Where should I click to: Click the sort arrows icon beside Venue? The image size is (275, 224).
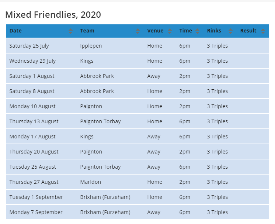[170, 31]
